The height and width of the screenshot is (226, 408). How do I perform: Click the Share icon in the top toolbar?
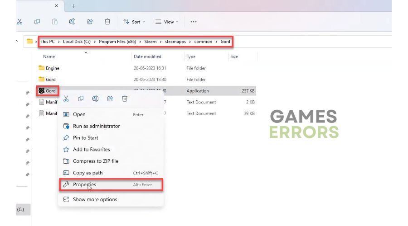click(90, 22)
